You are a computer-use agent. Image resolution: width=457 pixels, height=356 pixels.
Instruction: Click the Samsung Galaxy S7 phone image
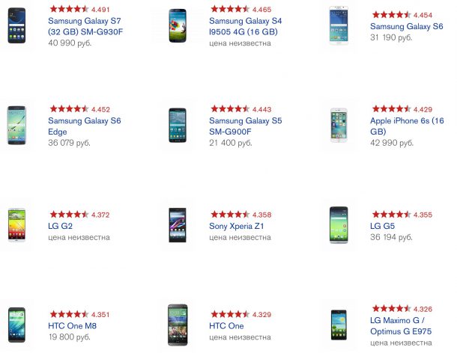pyautogui.click(x=16, y=26)
